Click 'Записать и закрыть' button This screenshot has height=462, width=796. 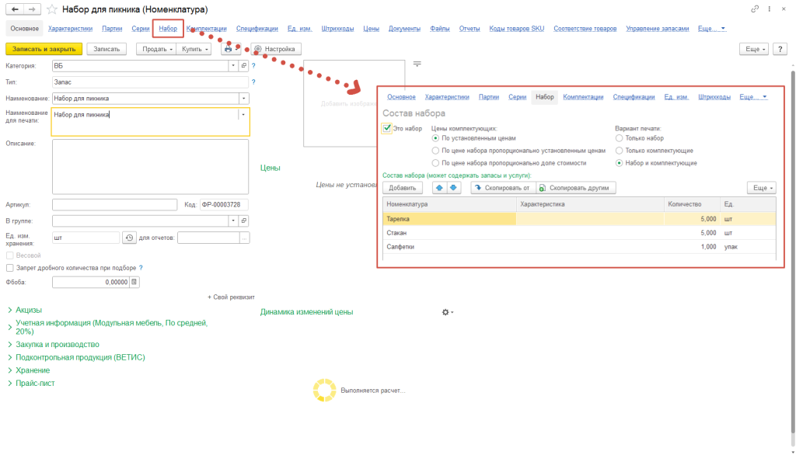(x=43, y=49)
